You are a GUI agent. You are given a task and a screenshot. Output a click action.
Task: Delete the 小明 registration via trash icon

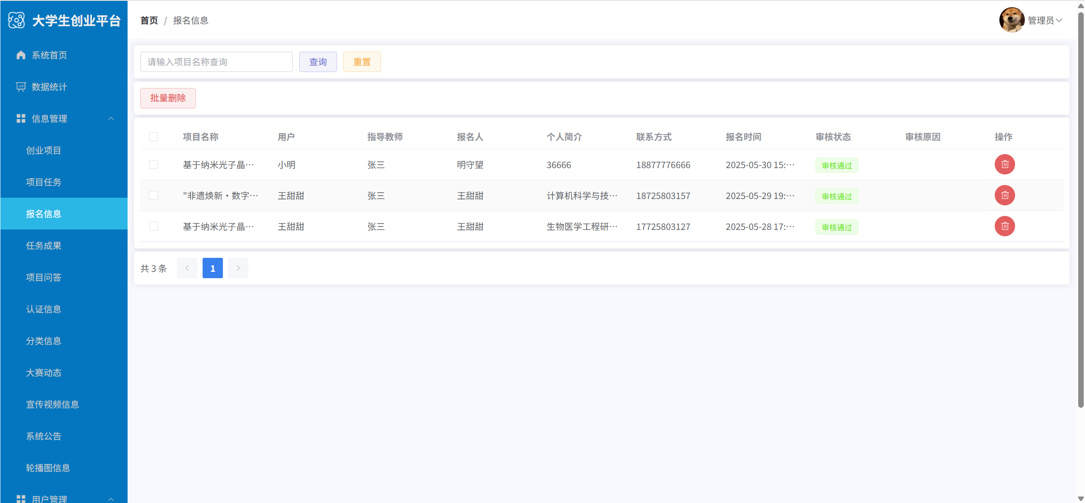click(x=1004, y=164)
